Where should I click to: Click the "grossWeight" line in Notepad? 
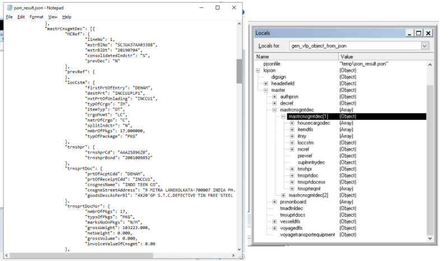[117, 228]
